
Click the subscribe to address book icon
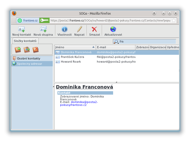[x=27, y=50]
